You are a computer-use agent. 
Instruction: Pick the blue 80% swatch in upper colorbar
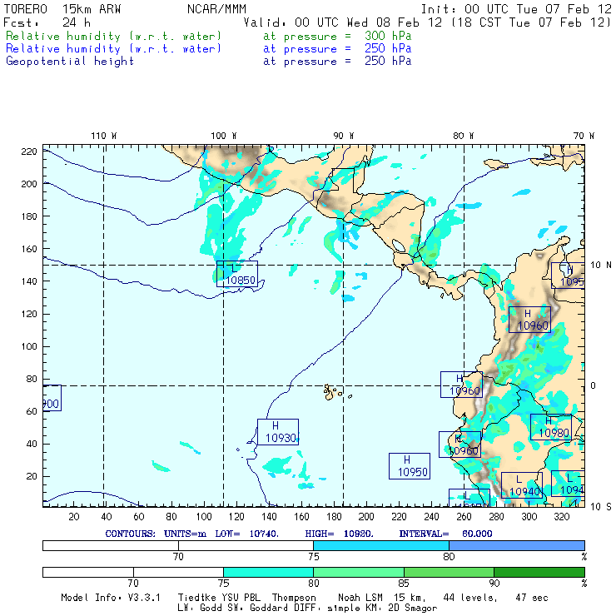(x=517, y=544)
